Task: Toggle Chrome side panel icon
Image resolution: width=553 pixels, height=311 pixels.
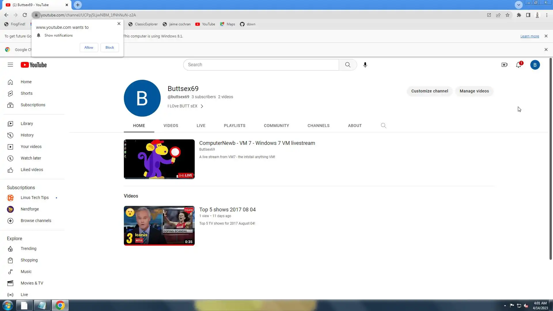Action: [x=528, y=15]
